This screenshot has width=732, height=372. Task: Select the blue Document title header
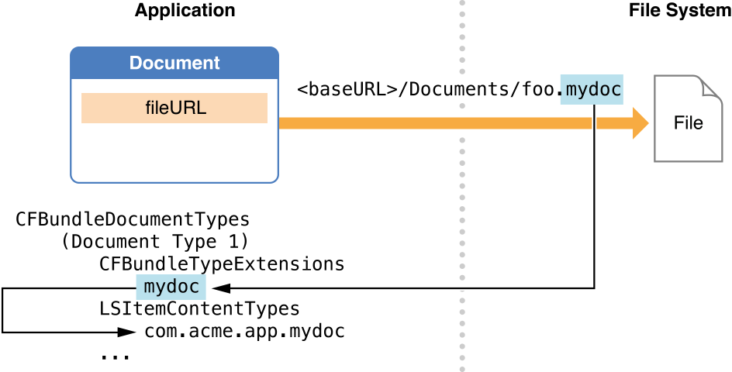coord(174,63)
